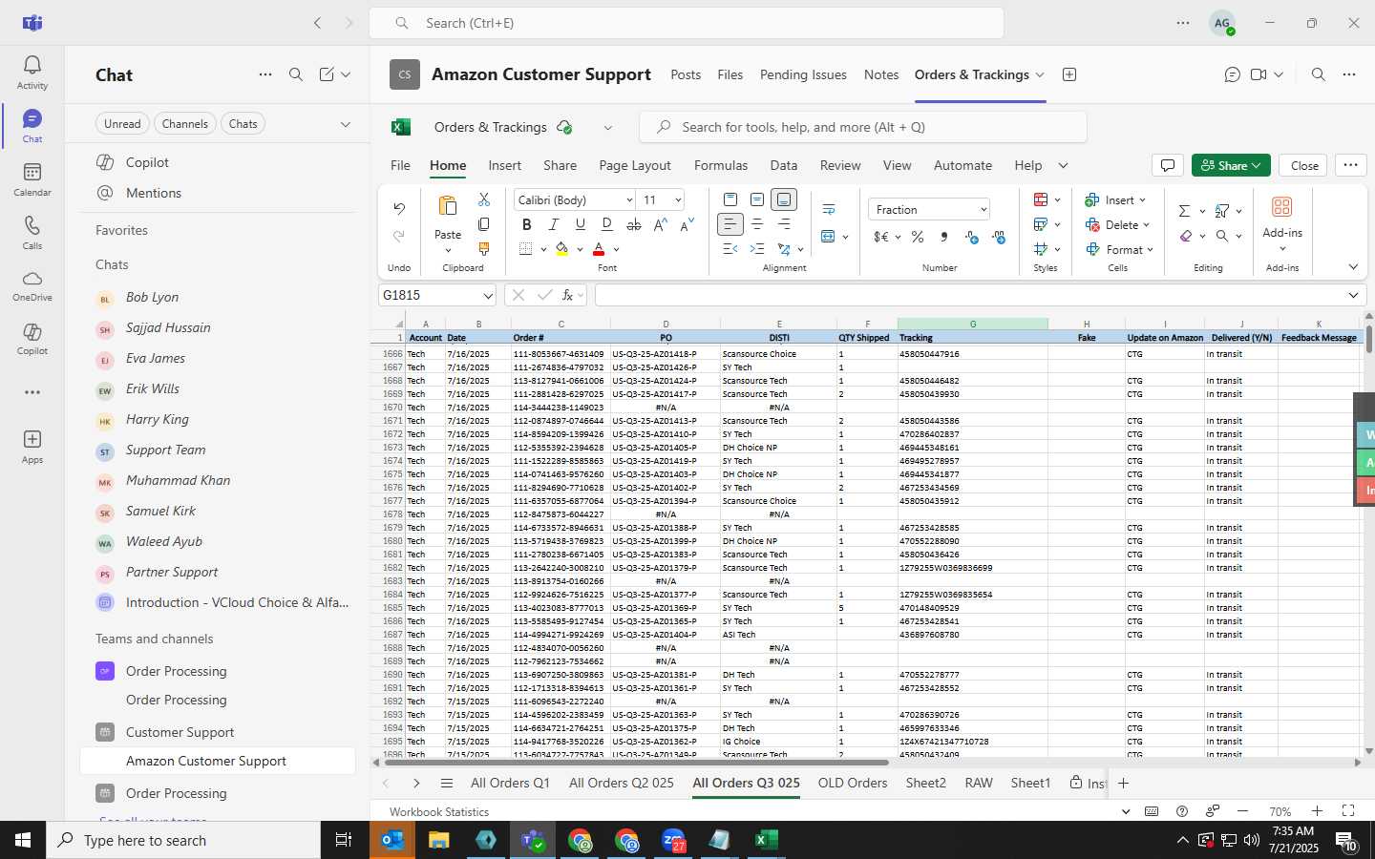The width and height of the screenshot is (1375, 859).
Task: Apply double underline formatting
Action: click(x=607, y=224)
